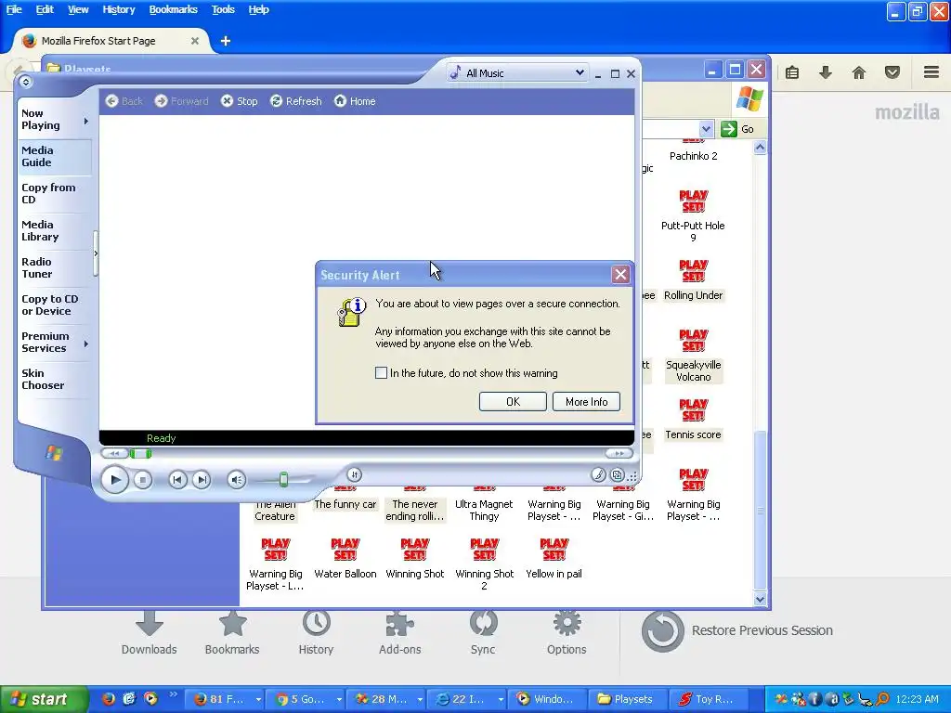Click Firefox Pocket toolbar icon
This screenshot has height=713, width=951.
(892, 72)
